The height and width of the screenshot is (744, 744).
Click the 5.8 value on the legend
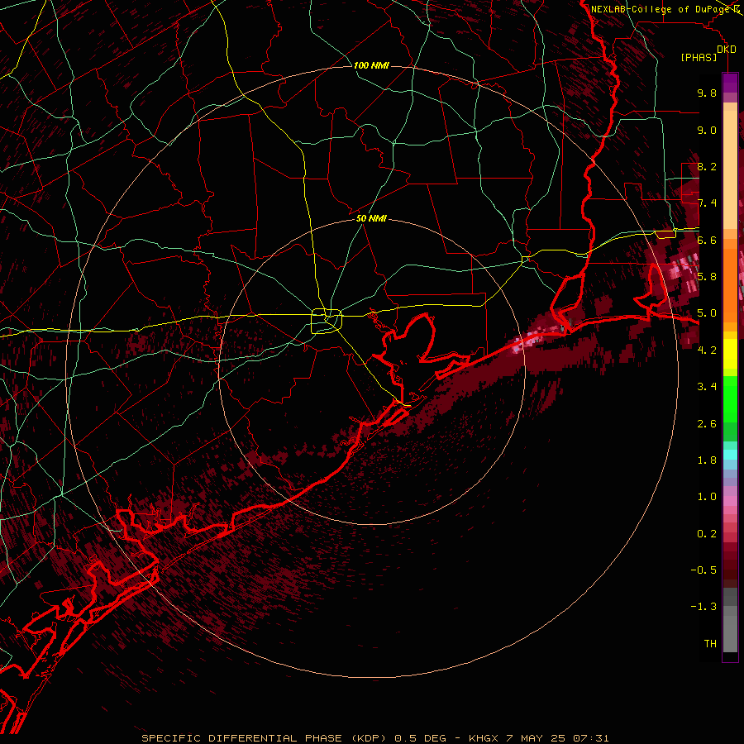tap(707, 277)
